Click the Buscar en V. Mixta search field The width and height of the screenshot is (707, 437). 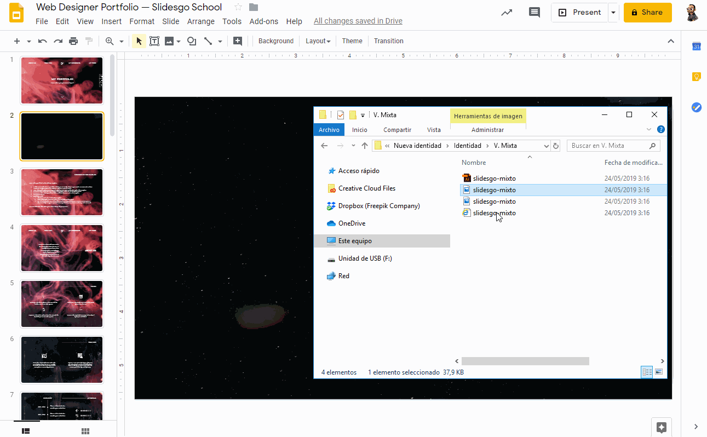coord(613,146)
